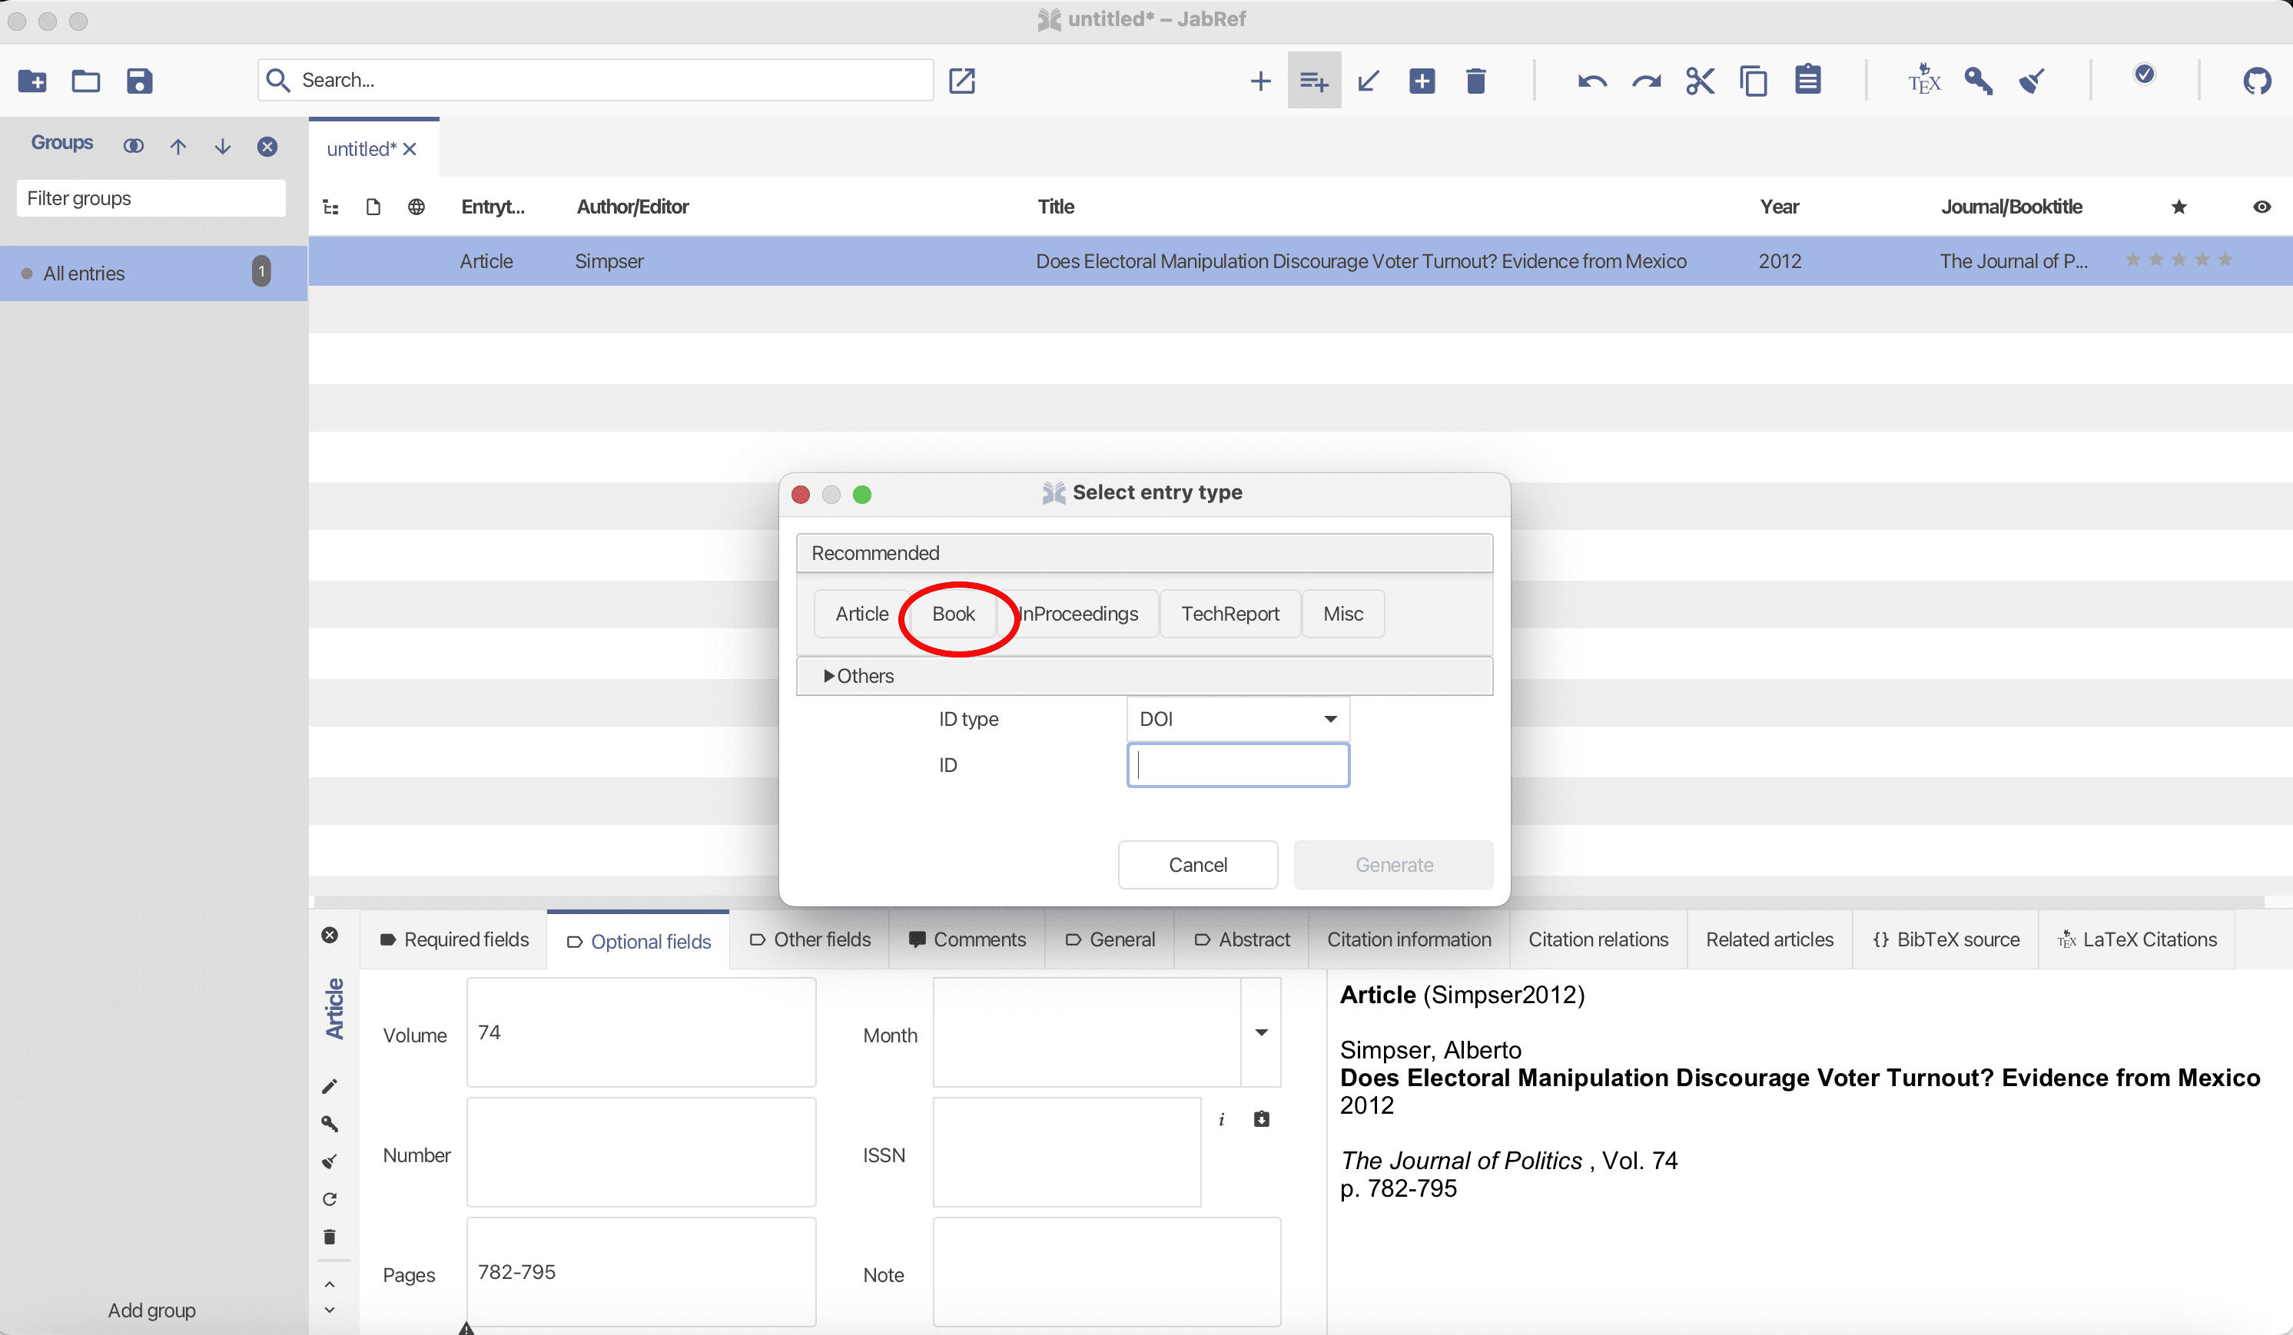The image size is (2293, 1335).
Task: Click the paste clipboard icon
Action: (1807, 81)
